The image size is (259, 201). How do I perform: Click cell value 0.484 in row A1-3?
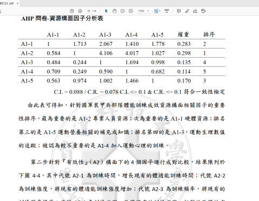53,63
